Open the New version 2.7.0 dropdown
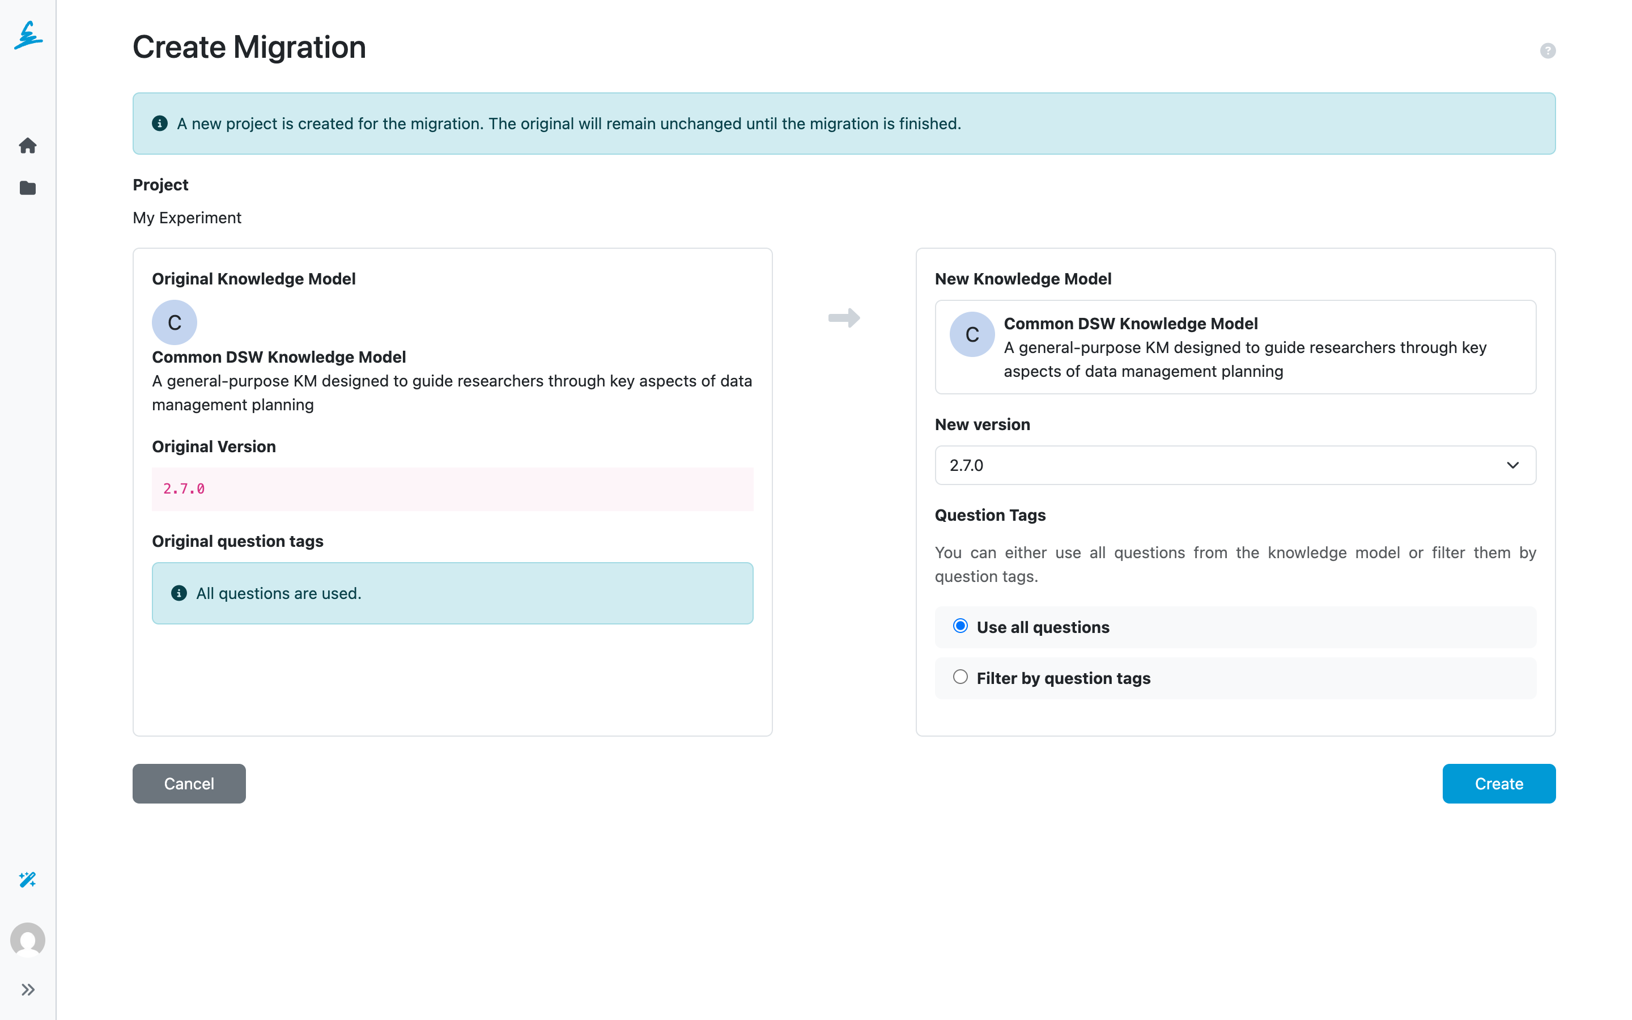 1235,465
